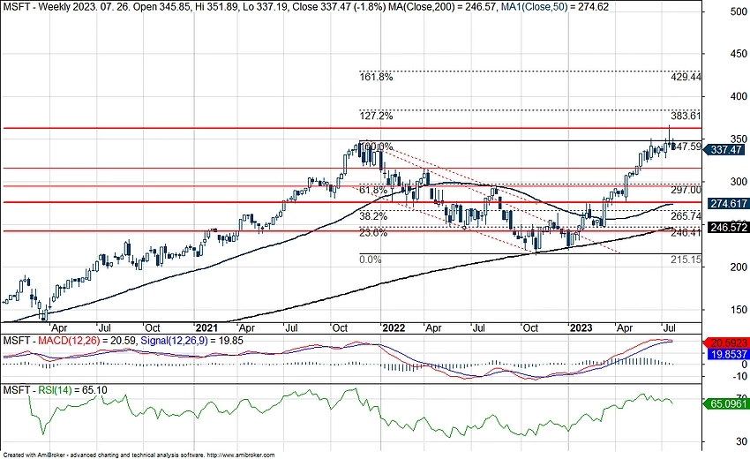Select the 'Signal(12,26,9) = 19.85' indicator label
The image size is (750, 459).
[191, 341]
